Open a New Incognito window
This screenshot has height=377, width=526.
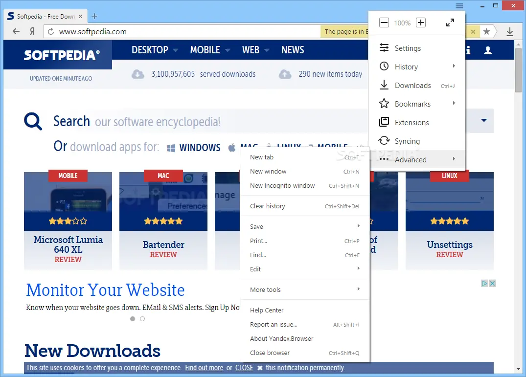click(x=305, y=186)
